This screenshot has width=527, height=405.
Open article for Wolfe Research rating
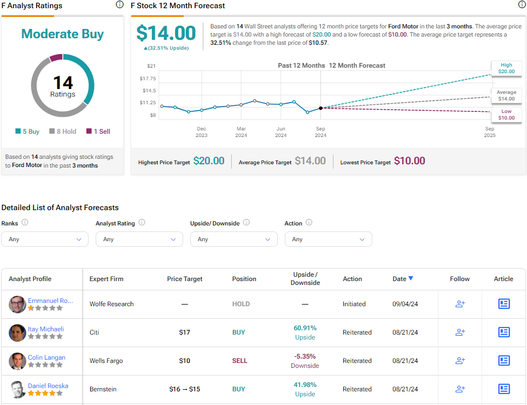[503, 304]
